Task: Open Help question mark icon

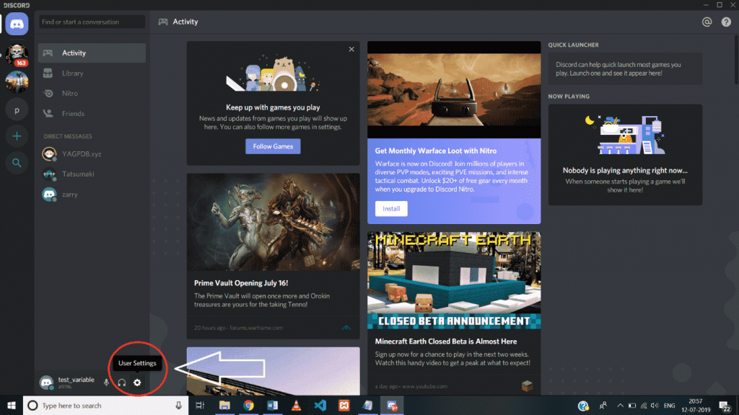Action: click(x=726, y=22)
